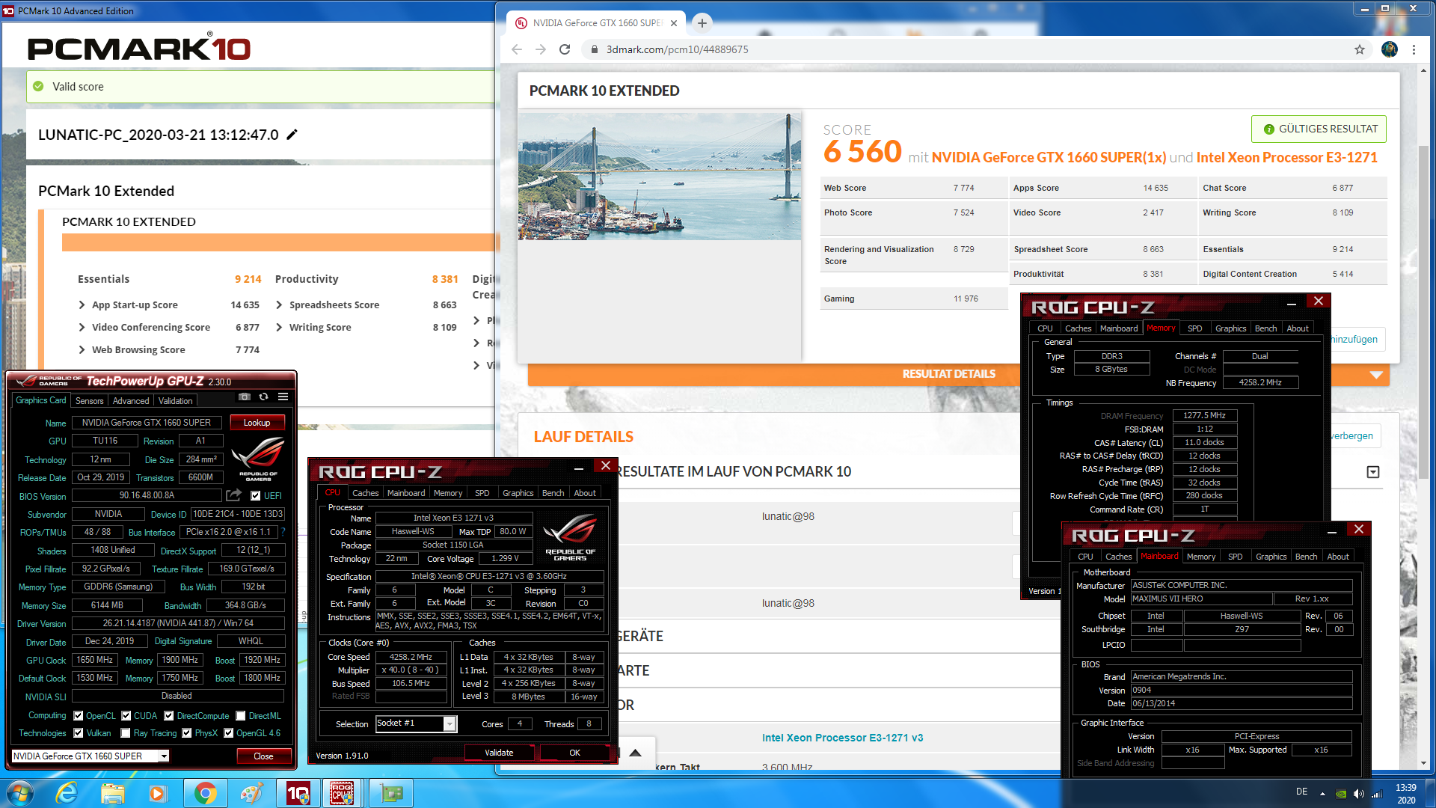Open Socket #1 selection dropdown
The image size is (1436, 808).
click(x=449, y=723)
